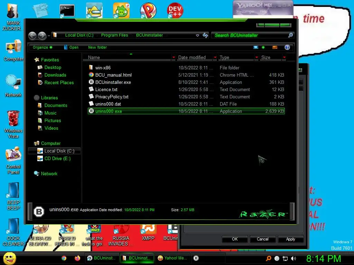354x265 pixels.
Task: Open the command prompt desktop shortcut
Action: (x=67, y=11)
